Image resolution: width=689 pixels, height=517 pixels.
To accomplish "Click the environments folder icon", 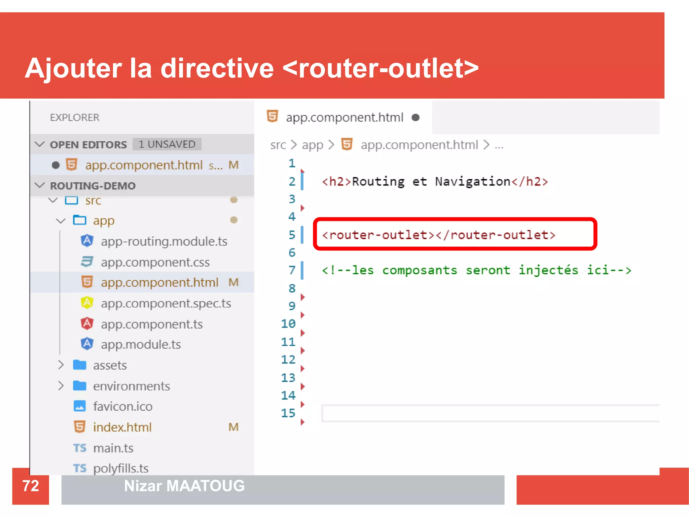I will pos(80,386).
